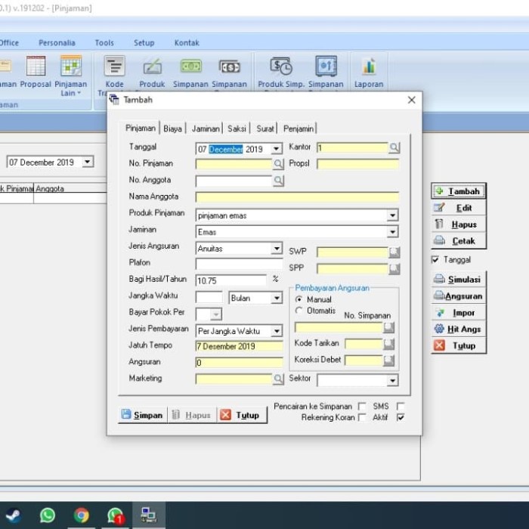Expand Jenis Pembayaran dropdown
This screenshot has height=529, width=529.
point(277,331)
